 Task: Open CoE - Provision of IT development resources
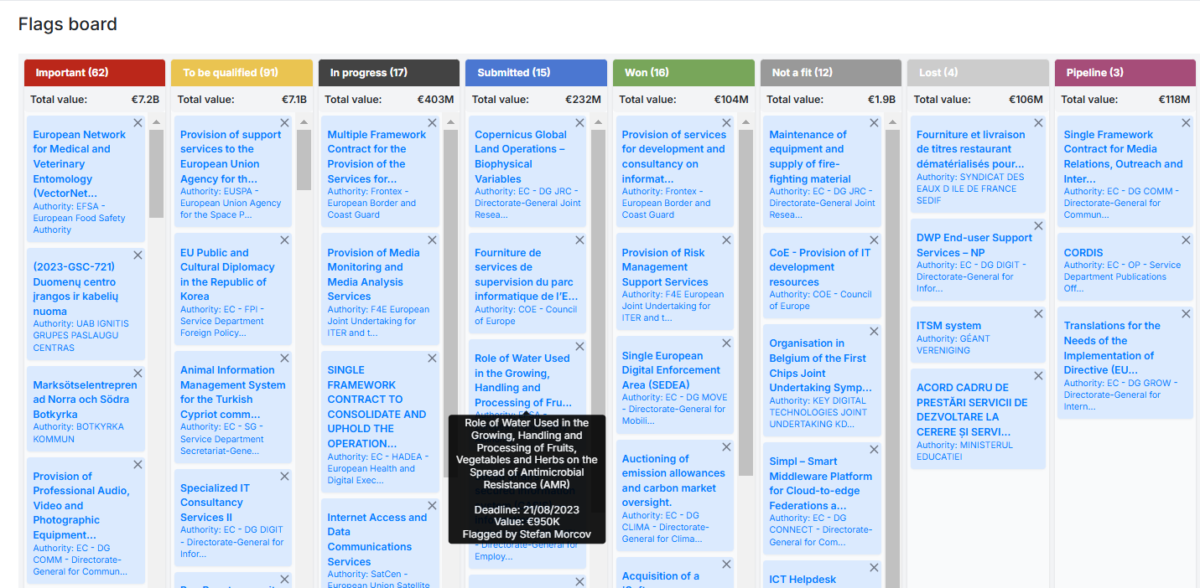(820, 267)
